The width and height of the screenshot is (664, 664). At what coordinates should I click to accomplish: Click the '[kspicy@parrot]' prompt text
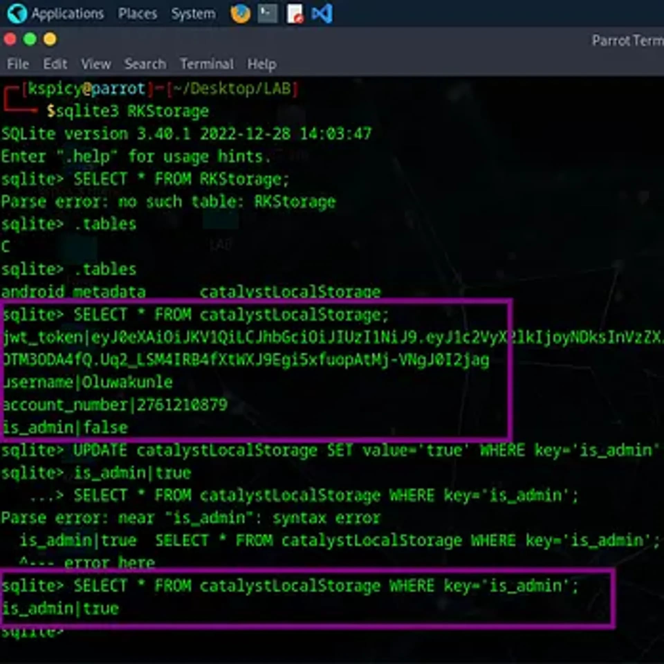87,89
